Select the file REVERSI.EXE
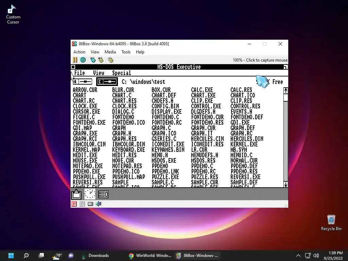 [245, 177]
